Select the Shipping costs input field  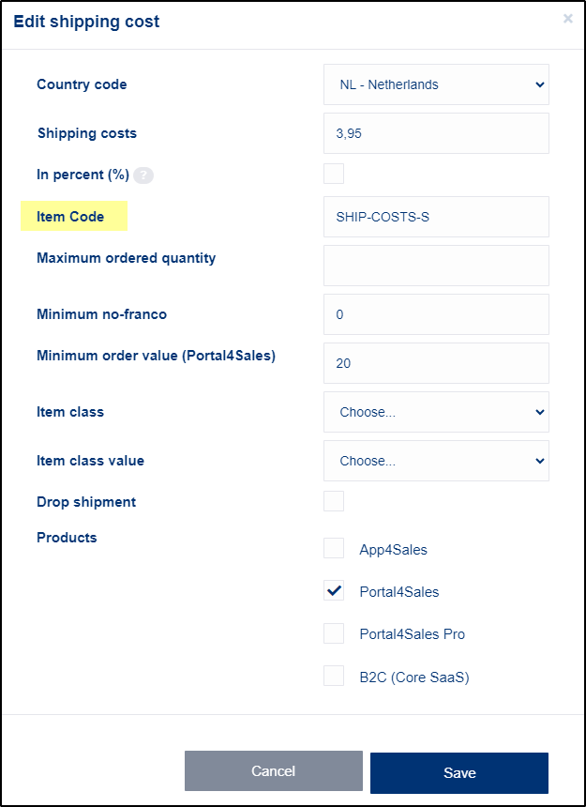pyautogui.click(x=436, y=133)
